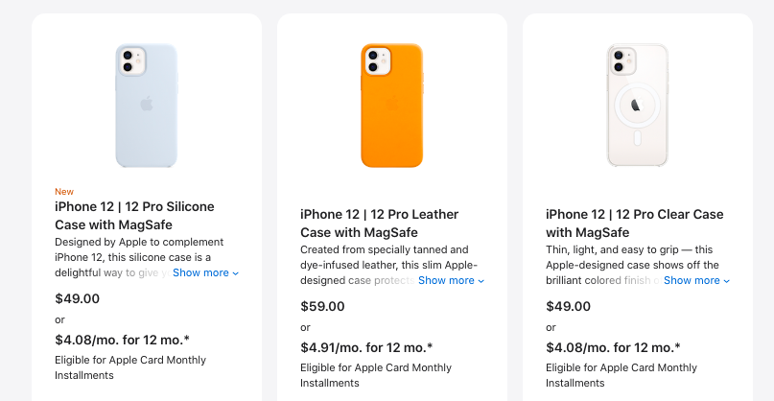This screenshot has width=774, height=401.
Task: Click the $59.00 price on Leather Case
Action: pos(322,306)
